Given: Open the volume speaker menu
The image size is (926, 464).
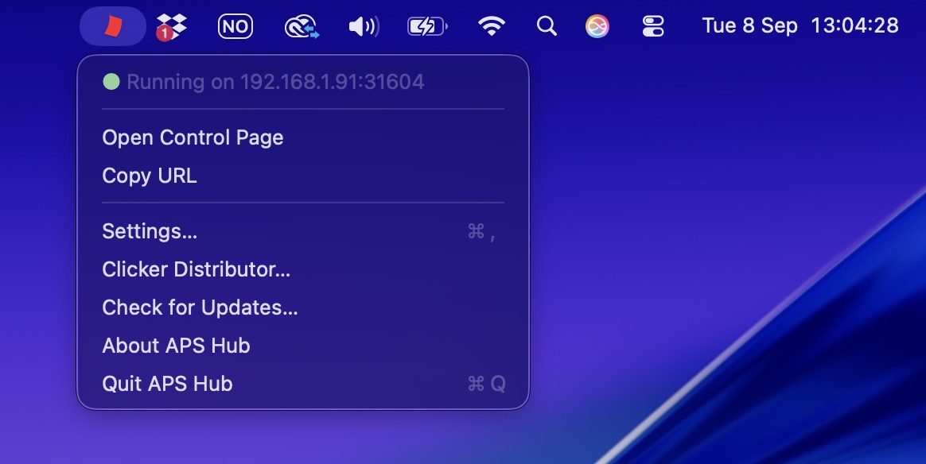Looking at the screenshot, I should [364, 26].
